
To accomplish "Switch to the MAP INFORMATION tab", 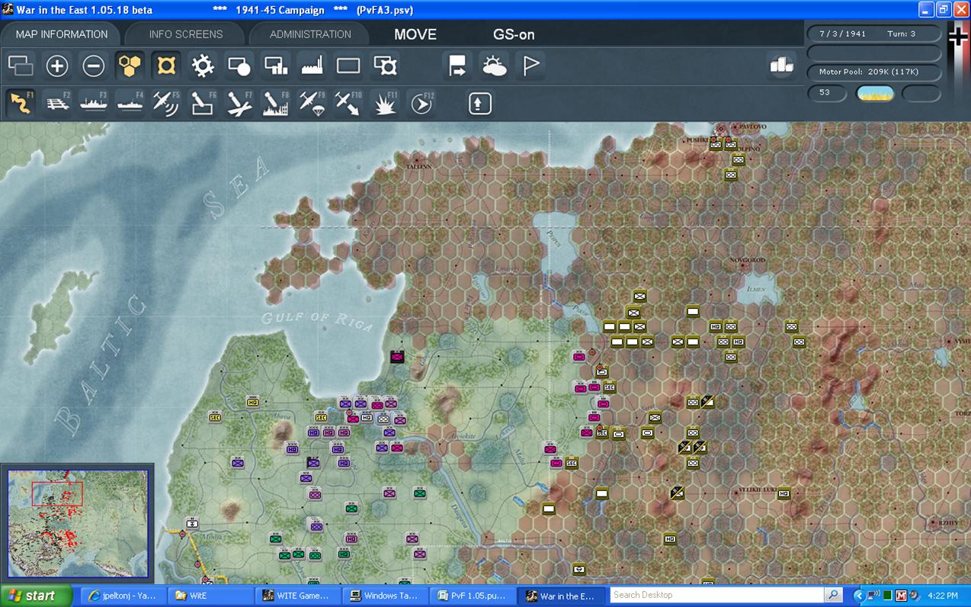I will pyautogui.click(x=62, y=34).
